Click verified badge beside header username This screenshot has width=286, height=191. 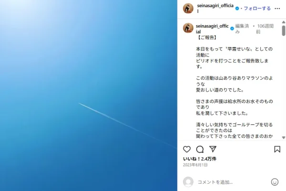[237, 9]
